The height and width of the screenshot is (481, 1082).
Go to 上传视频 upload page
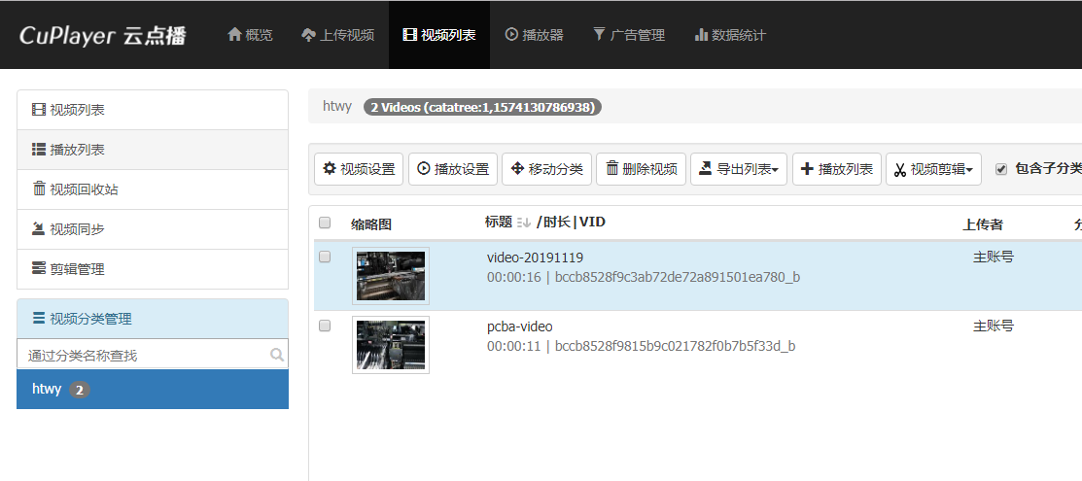338,35
